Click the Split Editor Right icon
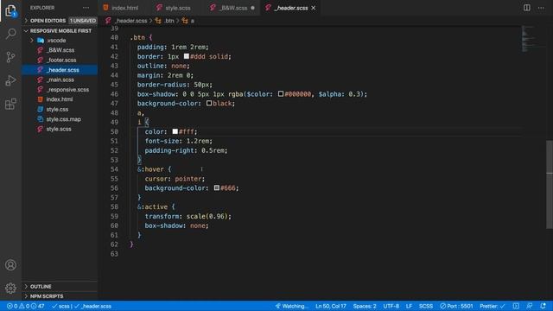The height and width of the screenshot is (311, 553). [x=526, y=8]
